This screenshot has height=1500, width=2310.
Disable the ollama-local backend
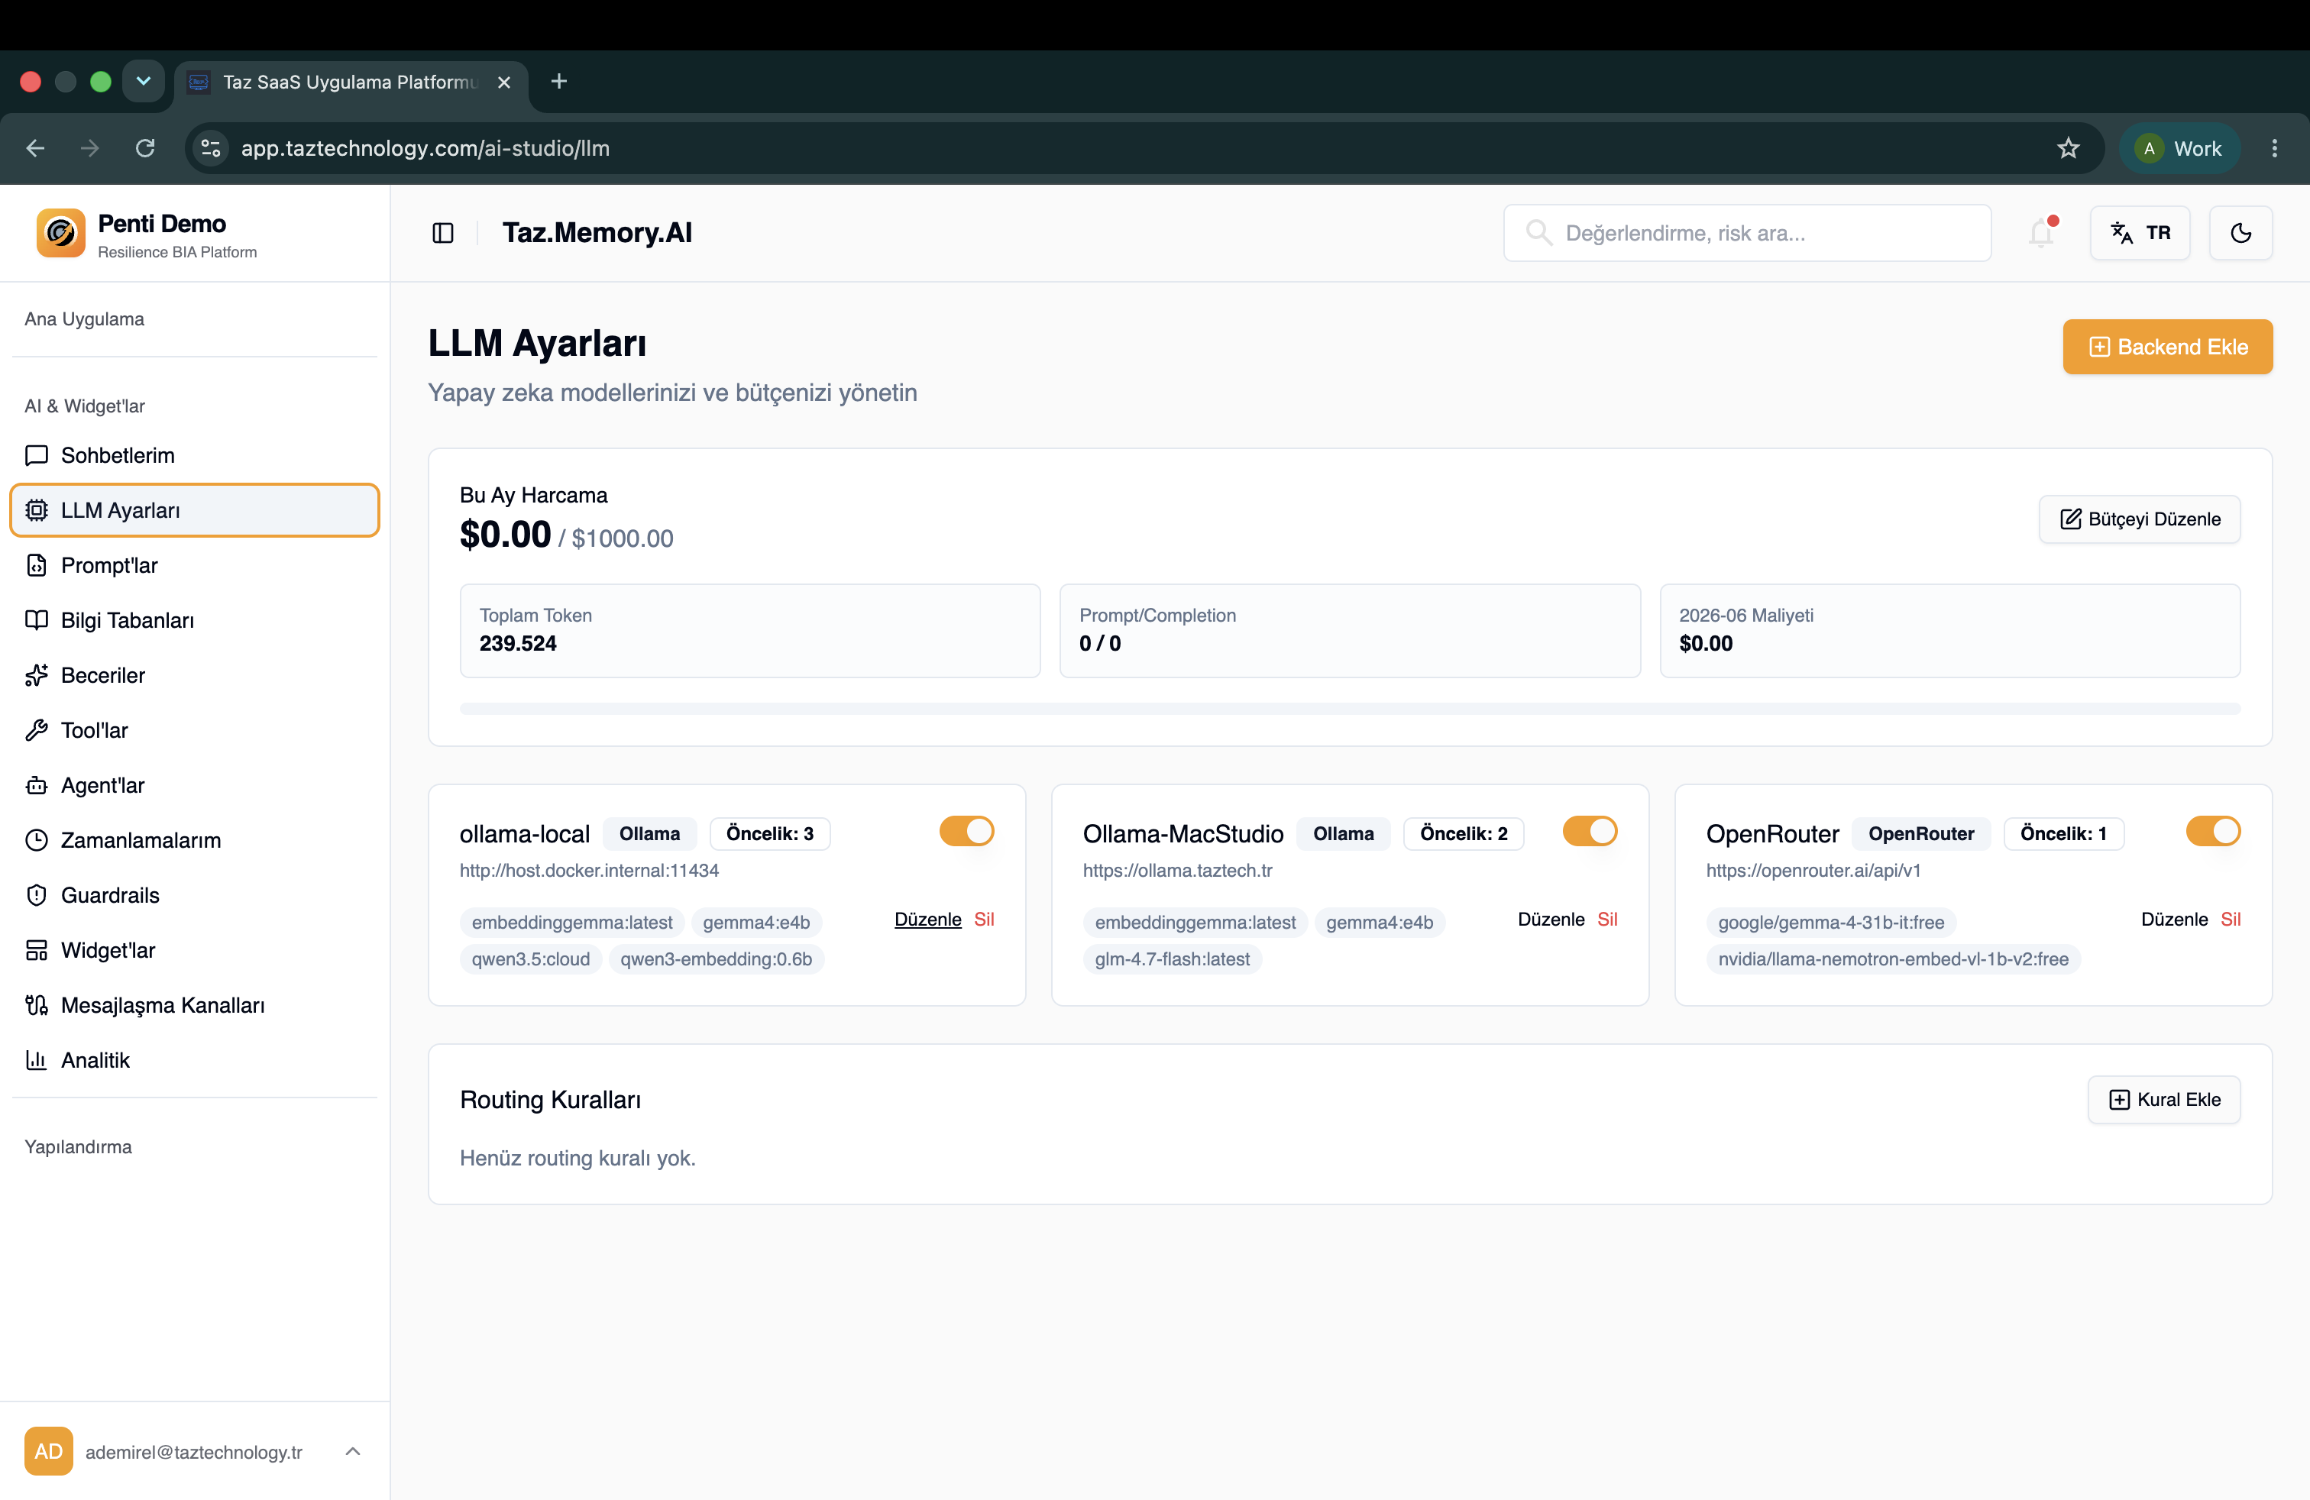(966, 832)
